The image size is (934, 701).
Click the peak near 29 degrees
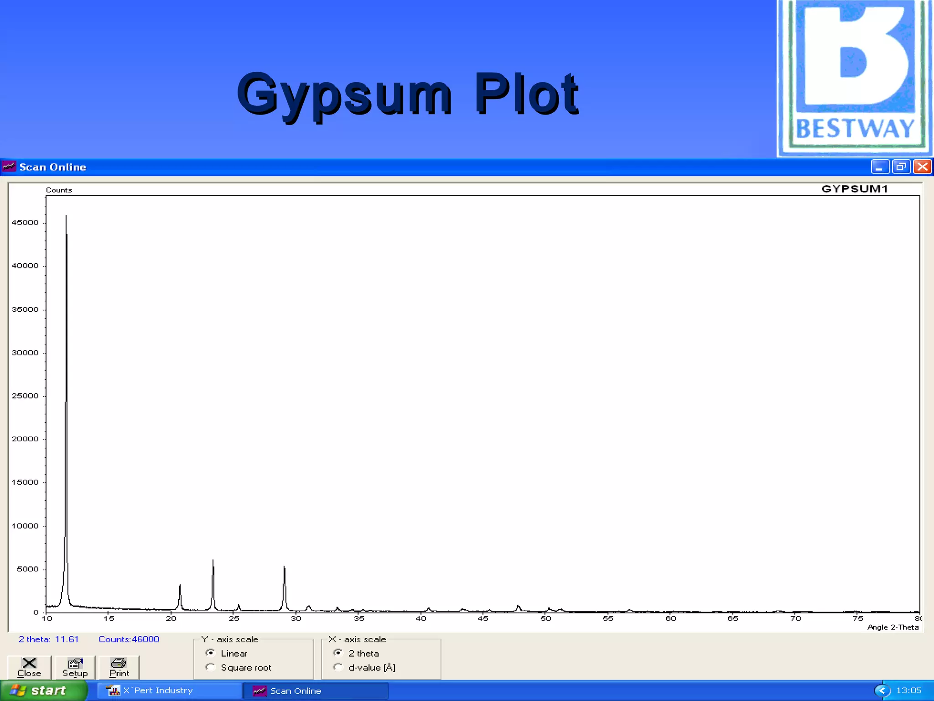tap(285, 589)
